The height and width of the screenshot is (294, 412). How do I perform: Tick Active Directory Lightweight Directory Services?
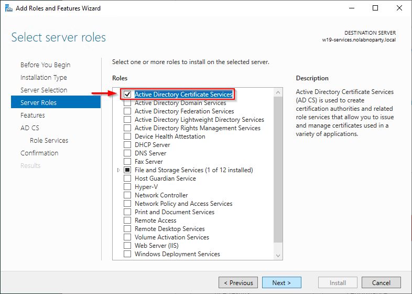127,120
